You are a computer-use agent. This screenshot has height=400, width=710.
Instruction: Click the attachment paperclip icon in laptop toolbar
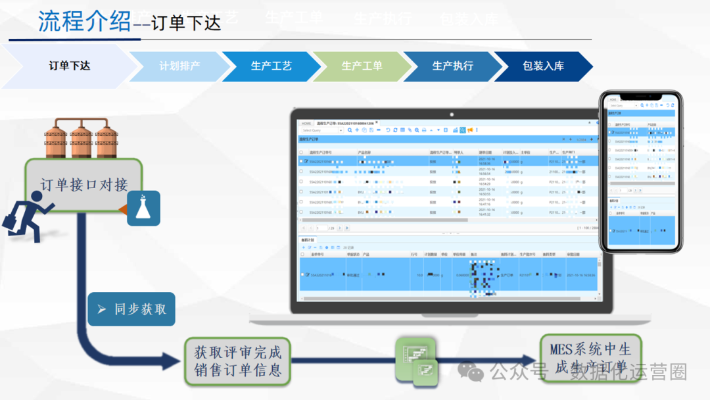(410, 130)
